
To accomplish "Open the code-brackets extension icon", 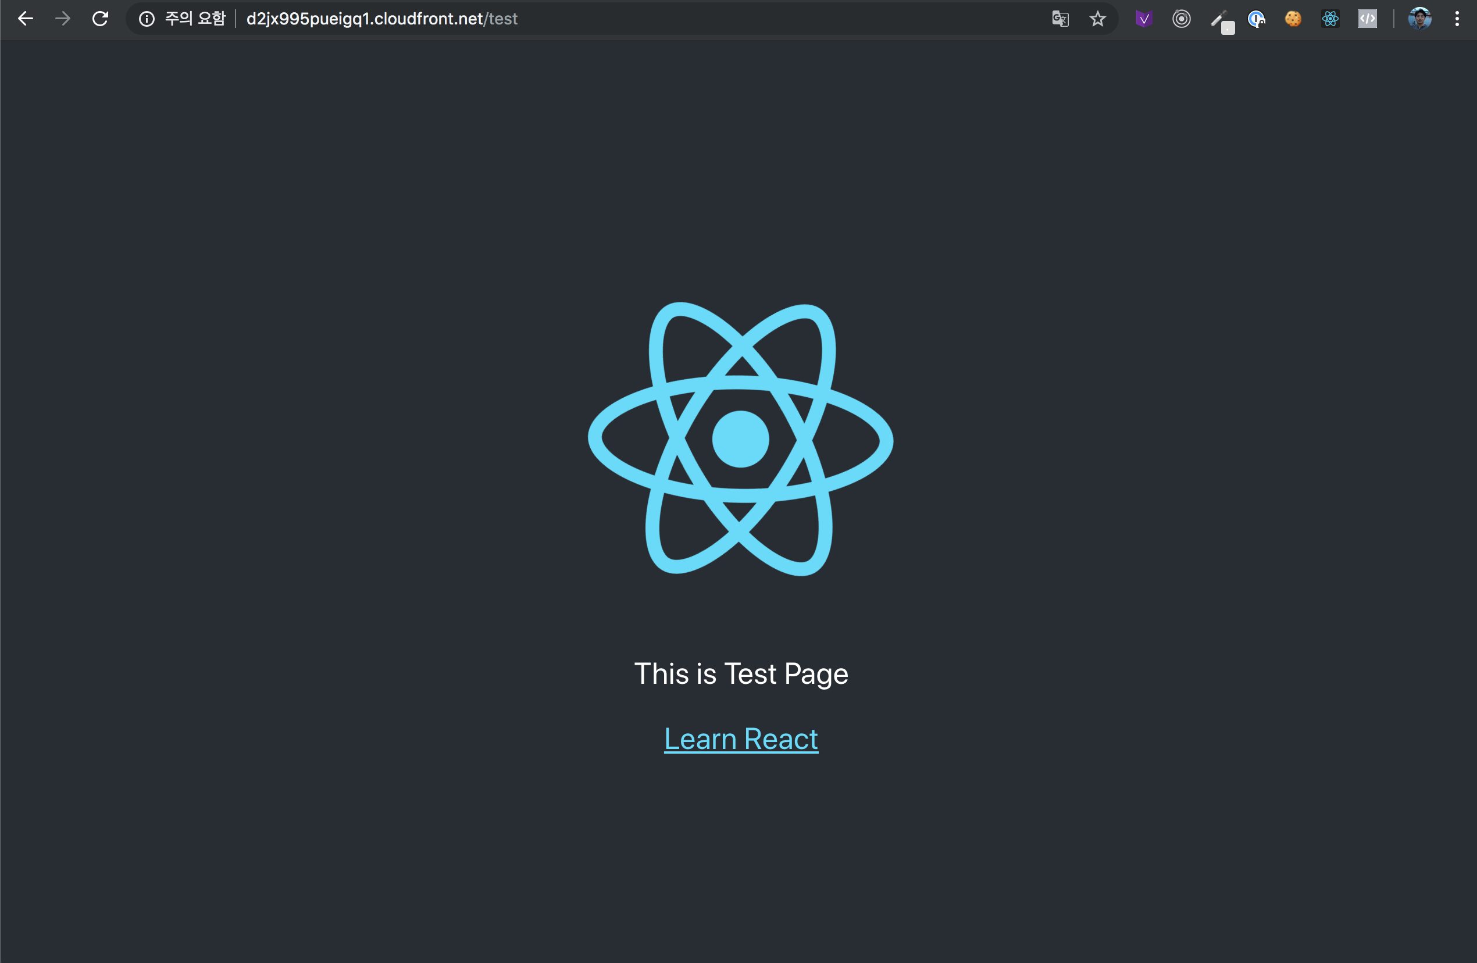I will 1368,19.
